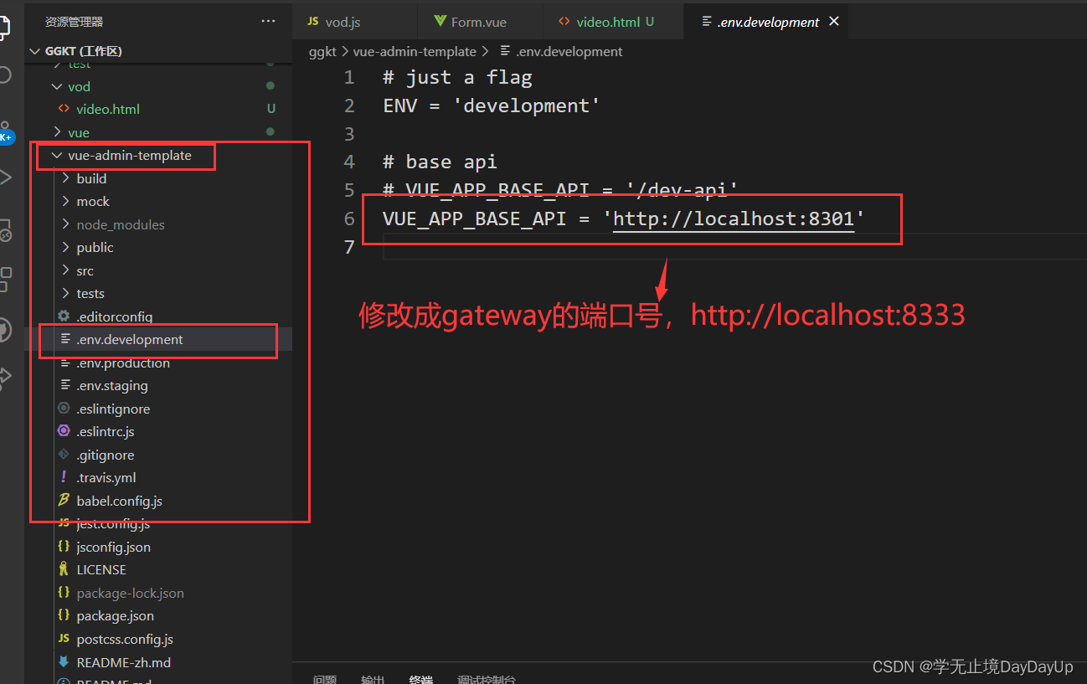Open the Explorer activity bar icon
This screenshot has height=684, width=1087.
click(3, 26)
